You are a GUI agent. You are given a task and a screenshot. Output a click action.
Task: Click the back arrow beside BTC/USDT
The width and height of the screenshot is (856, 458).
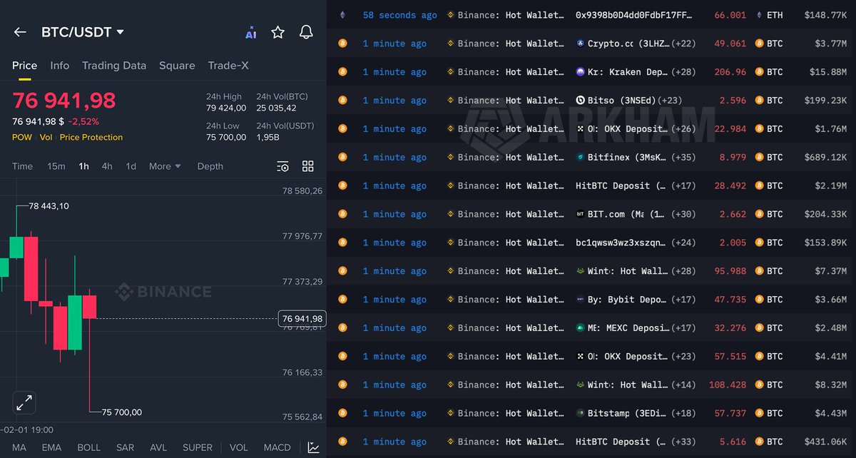pyautogui.click(x=19, y=31)
